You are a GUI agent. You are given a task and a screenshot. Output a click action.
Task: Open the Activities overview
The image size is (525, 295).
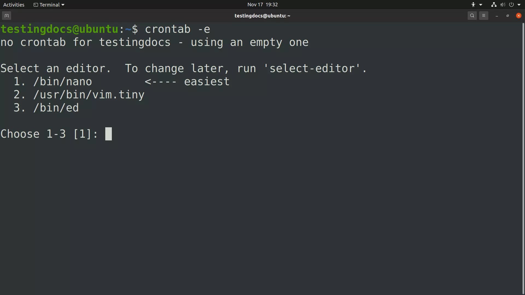click(x=14, y=5)
